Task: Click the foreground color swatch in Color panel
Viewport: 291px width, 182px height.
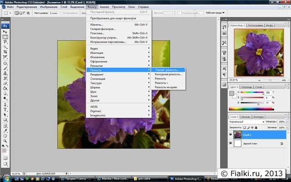Action: tap(231, 93)
